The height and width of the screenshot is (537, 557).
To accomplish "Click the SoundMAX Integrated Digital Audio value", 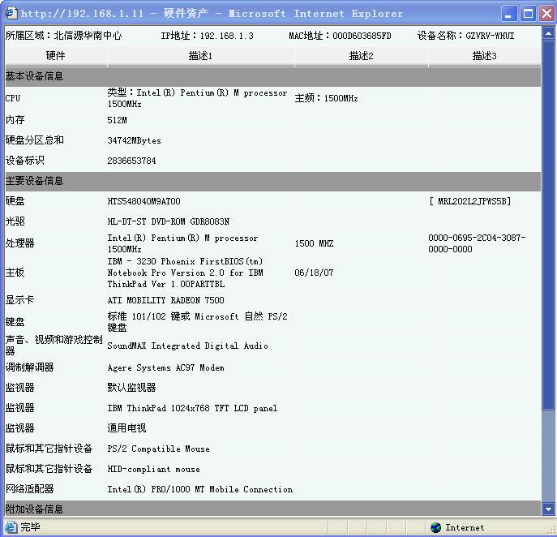I will click(x=187, y=346).
